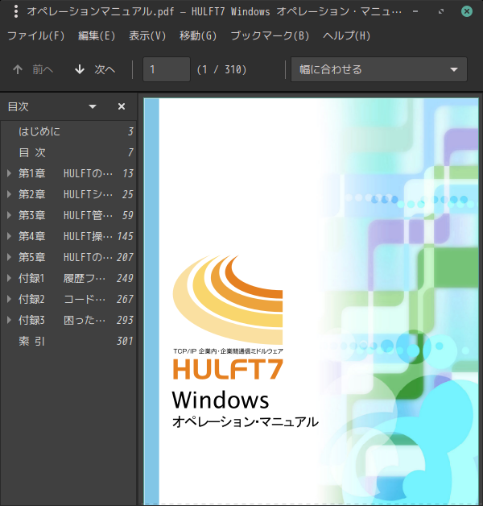Go to previous page with 前へ
This screenshot has height=506, width=483.
(33, 69)
